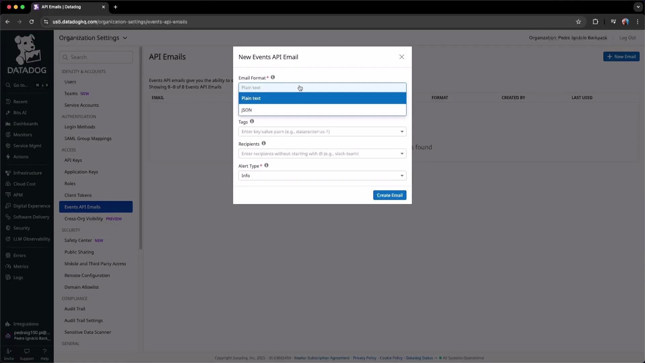
Task: Open Metrics in the sidebar
Action: tap(21, 267)
